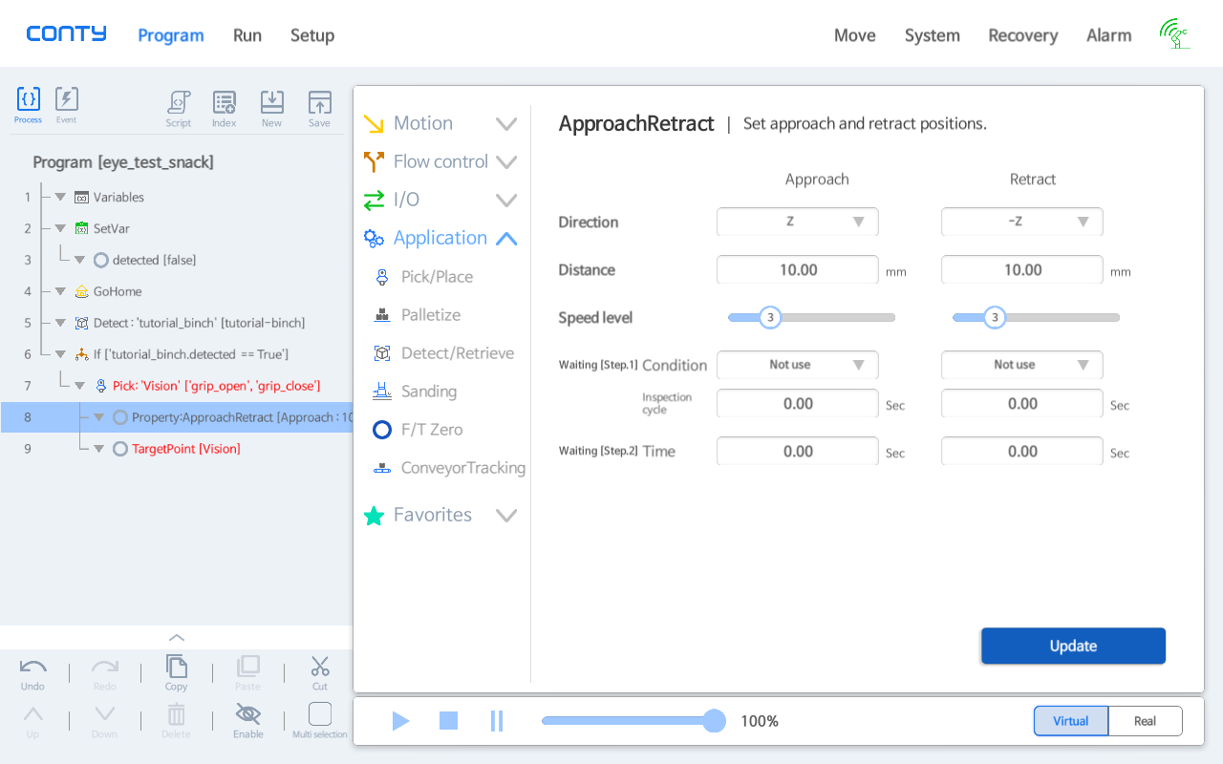
Task: Create a New program
Action: point(272,109)
